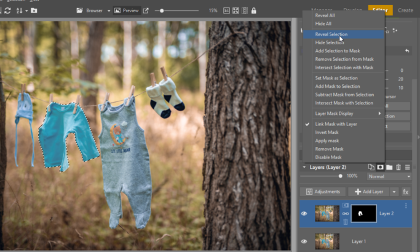Choose Remove Selection from Mask

click(344, 59)
